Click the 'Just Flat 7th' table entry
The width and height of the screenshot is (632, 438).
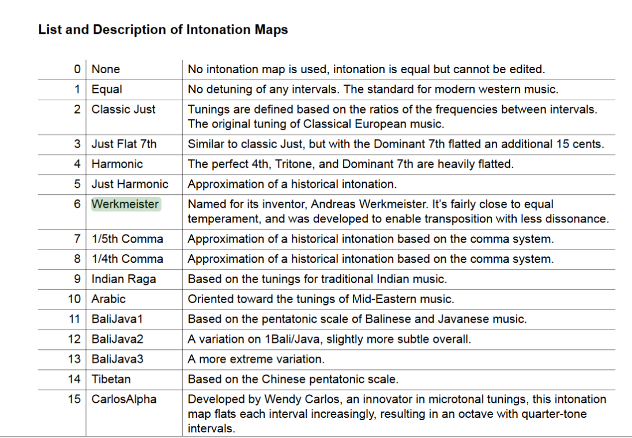(x=124, y=144)
